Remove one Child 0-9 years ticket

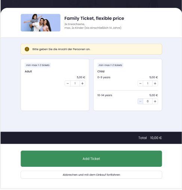(x=140, y=83)
